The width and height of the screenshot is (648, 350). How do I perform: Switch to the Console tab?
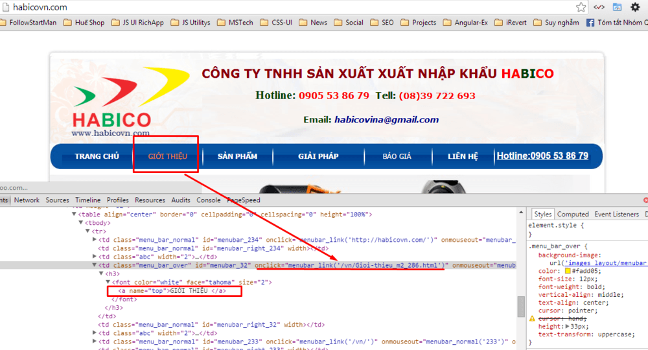click(x=208, y=200)
